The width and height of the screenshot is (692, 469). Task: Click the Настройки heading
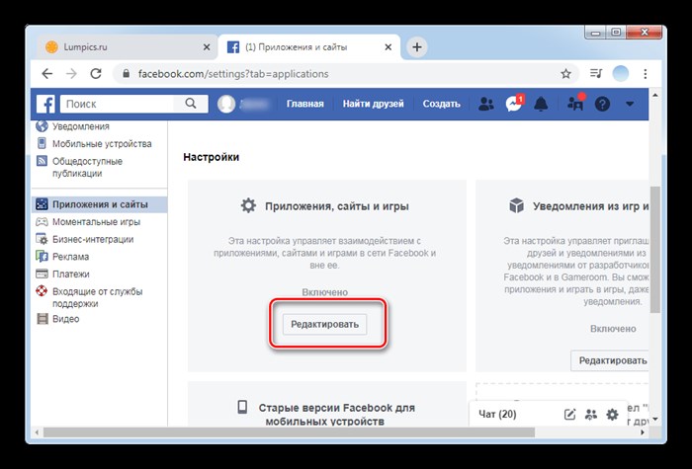coord(211,157)
